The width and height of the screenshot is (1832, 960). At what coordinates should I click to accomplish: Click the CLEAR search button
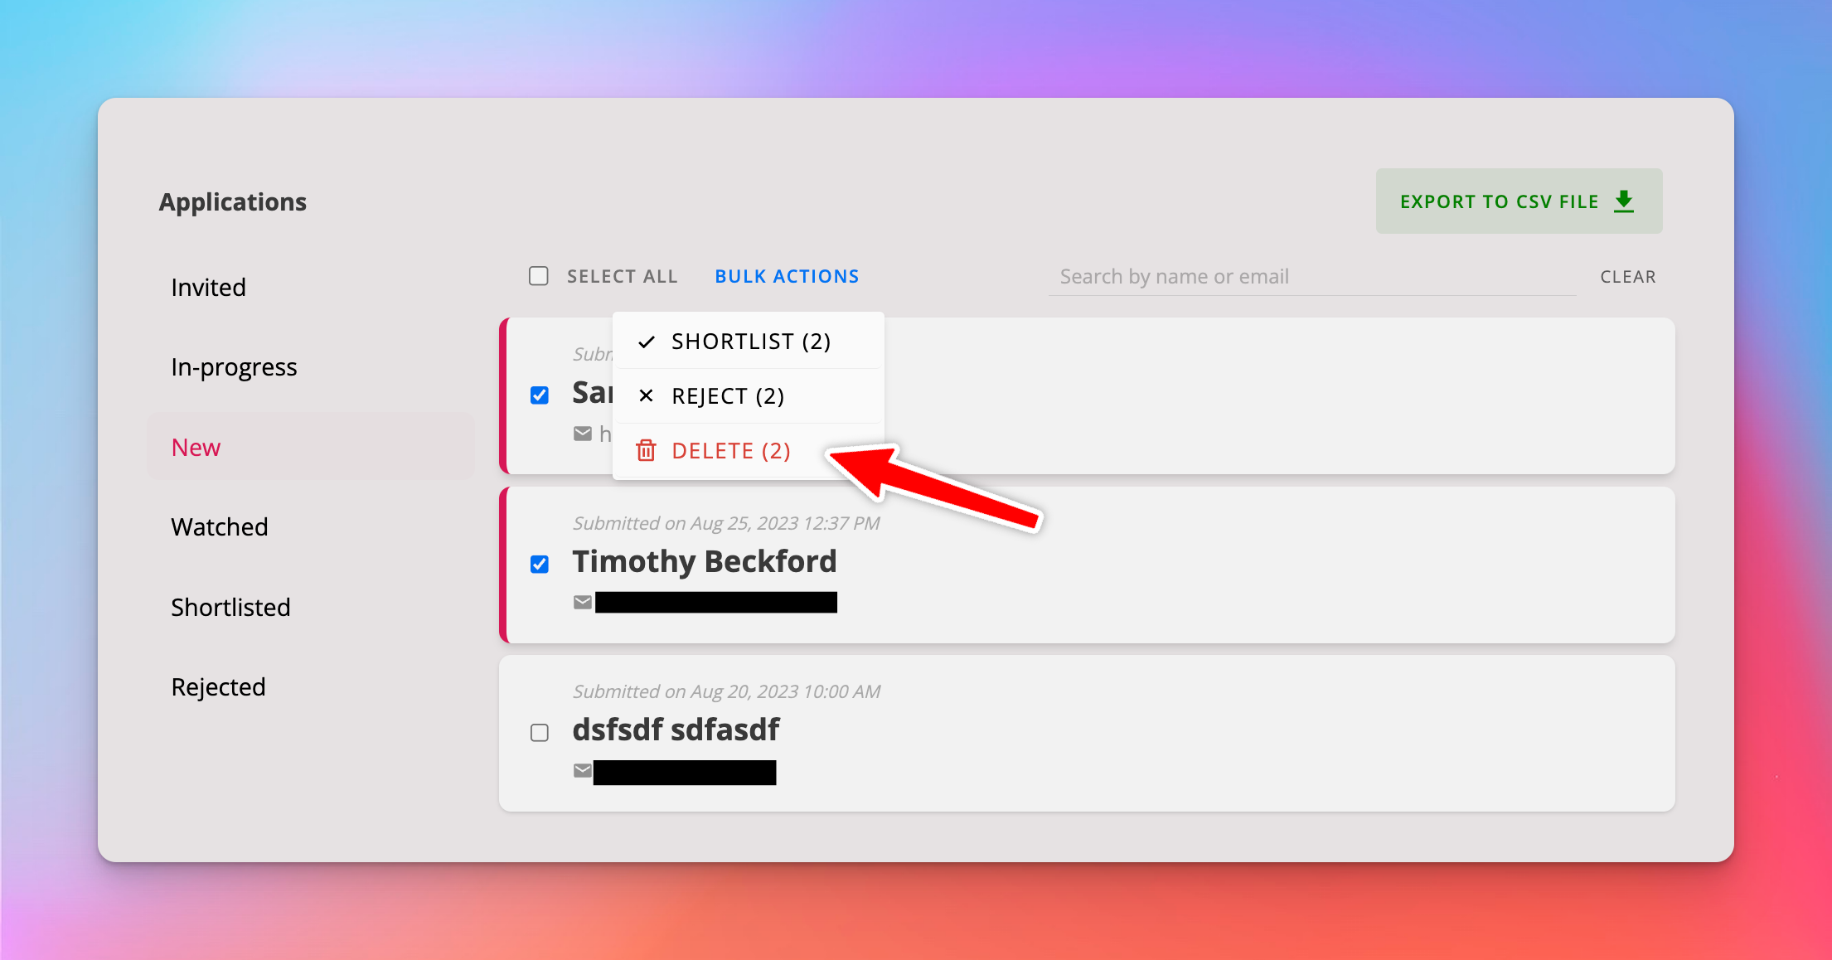[1628, 277]
